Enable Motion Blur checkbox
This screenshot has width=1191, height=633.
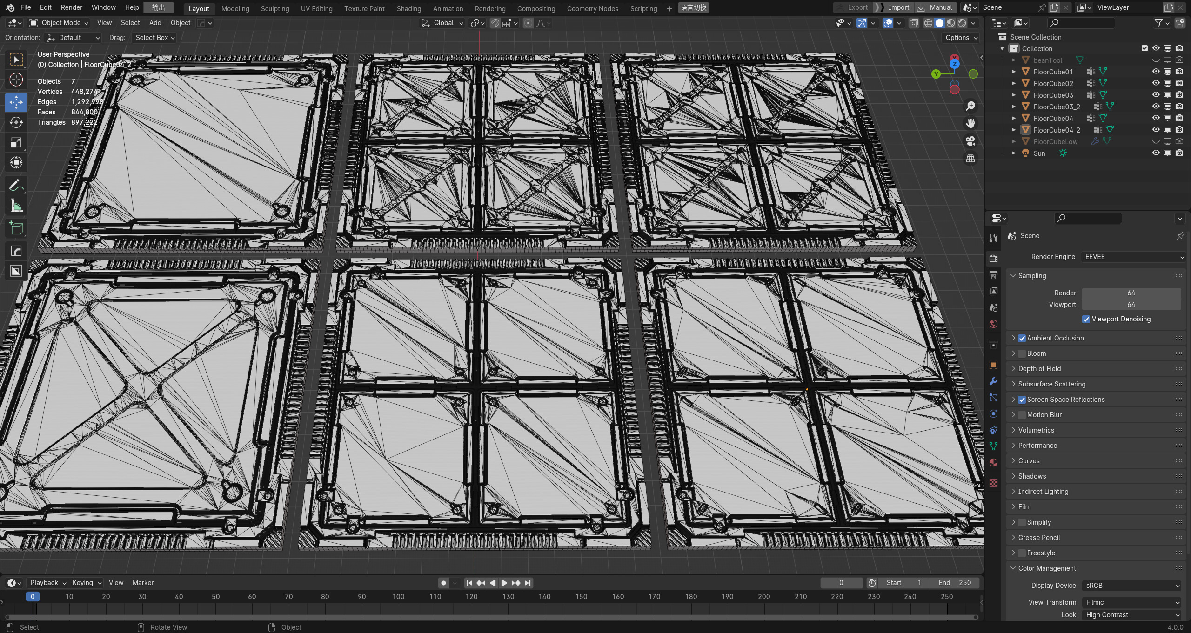(x=1022, y=415)
